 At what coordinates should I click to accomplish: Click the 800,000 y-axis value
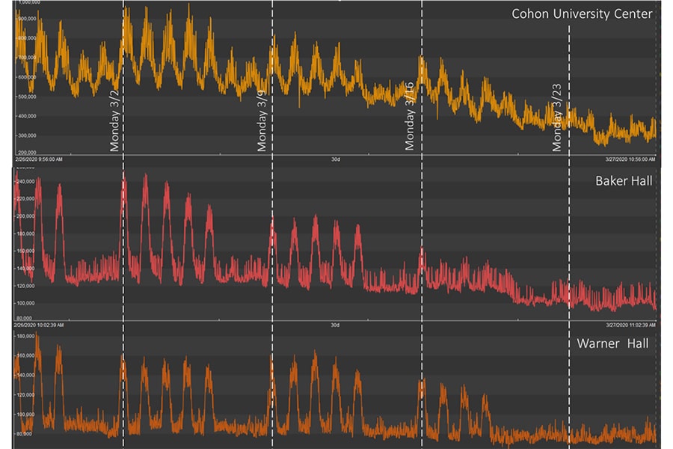pos(27,38)
